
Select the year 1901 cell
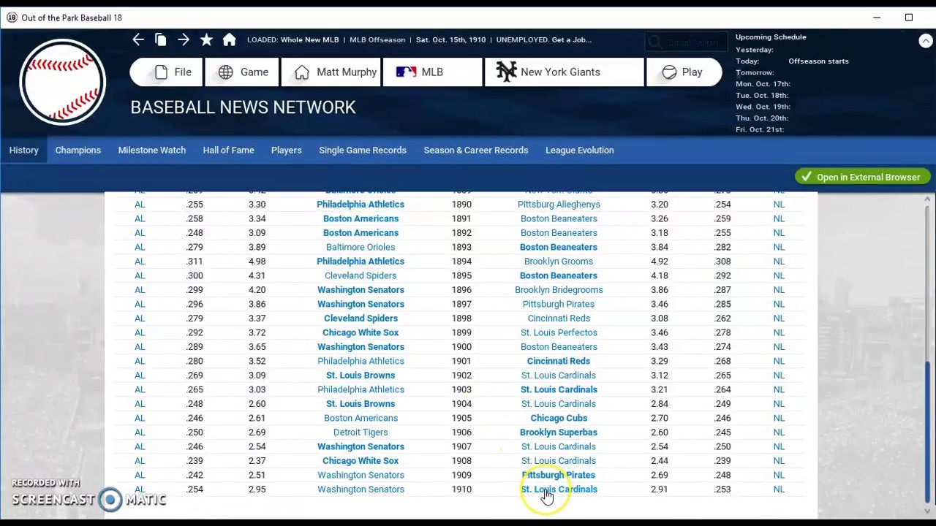[x=461, y=361]
